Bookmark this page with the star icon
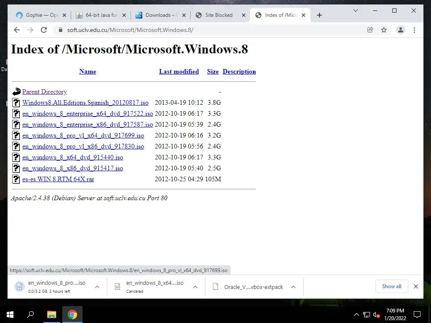The image size is (431, 323). 384,30
